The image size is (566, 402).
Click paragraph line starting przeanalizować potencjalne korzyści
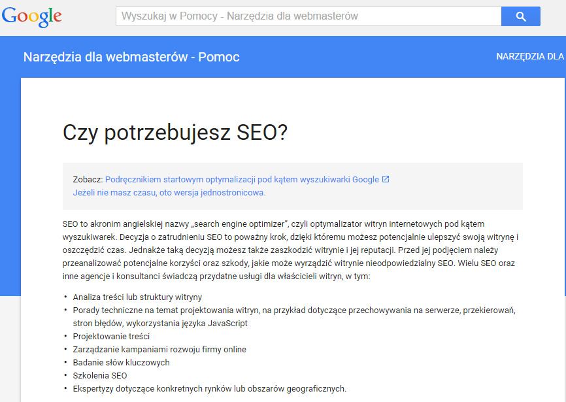point(288,263)
